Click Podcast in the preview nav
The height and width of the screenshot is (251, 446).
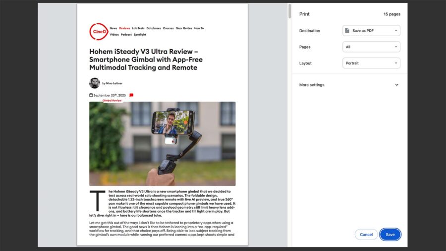pos(126,34)
